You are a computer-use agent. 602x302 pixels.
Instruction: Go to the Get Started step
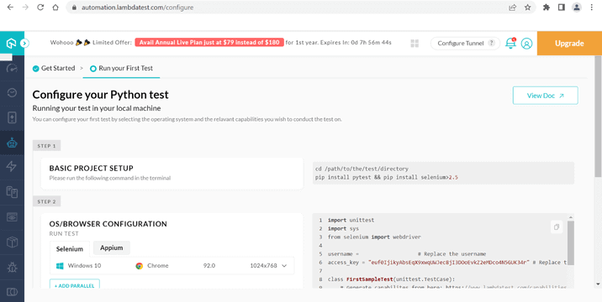pos(54,68)
